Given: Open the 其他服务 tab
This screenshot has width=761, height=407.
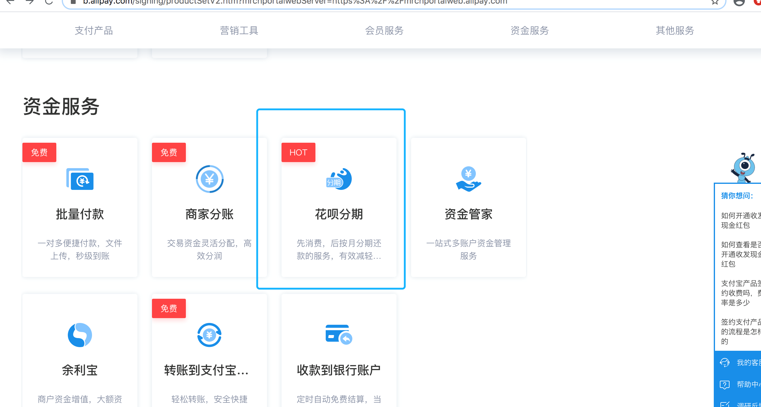Looking at the screenshot, I should pyautogui.click(x=675, y=31).
